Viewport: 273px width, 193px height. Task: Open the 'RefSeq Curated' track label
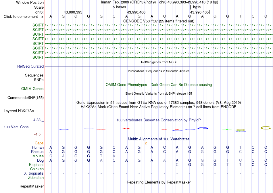[30, 66]
